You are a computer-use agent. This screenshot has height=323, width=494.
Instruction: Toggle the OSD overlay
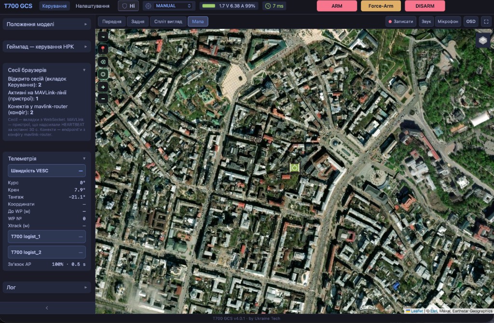pos(471,21)
